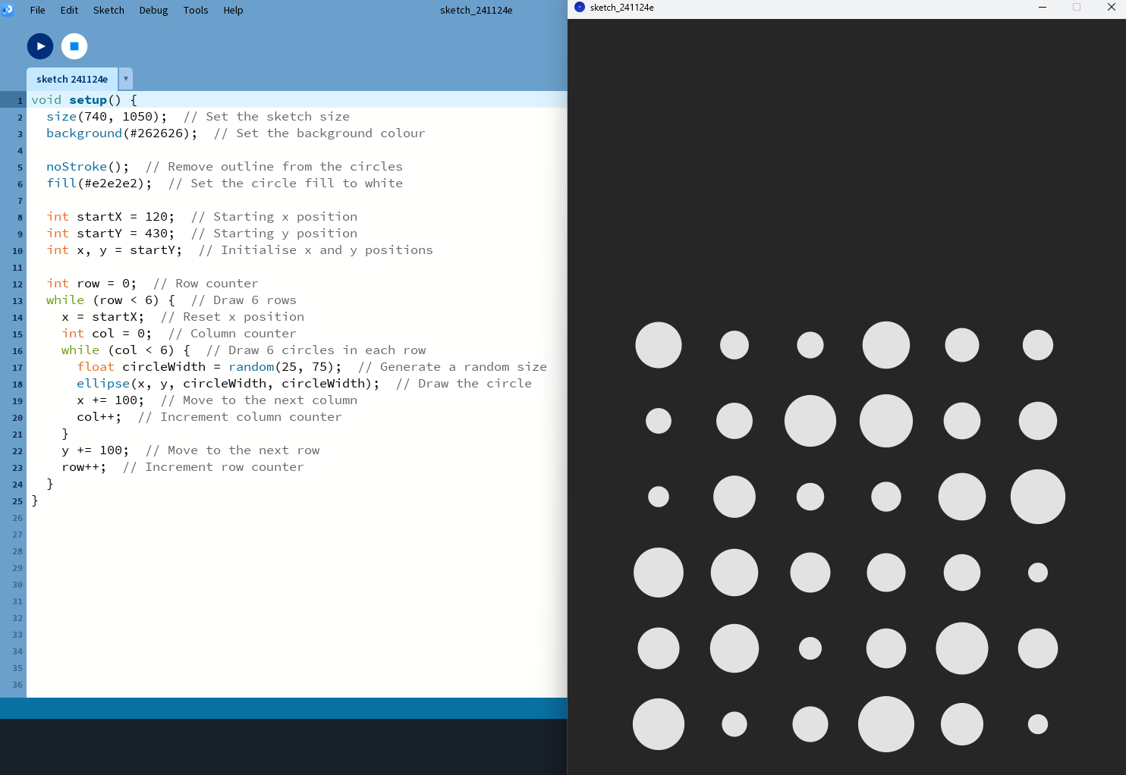This screenshot has height=775, width=1126.
Task: Open the Help menu
Action: pos(233,11)
